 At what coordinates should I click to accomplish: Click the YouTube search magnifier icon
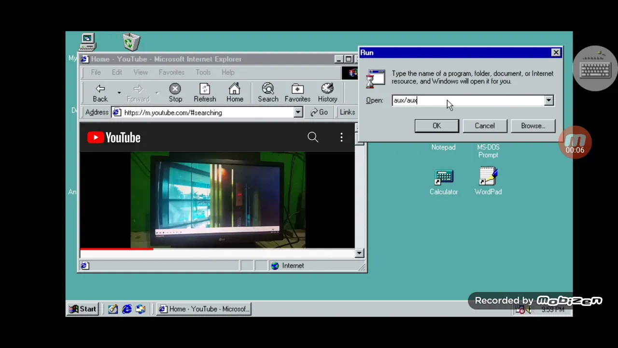click(313, 137)
